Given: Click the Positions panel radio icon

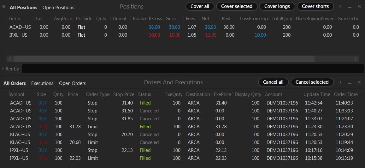Looking at the screenshot, I should pyautogui.click(x=4, y=7).
